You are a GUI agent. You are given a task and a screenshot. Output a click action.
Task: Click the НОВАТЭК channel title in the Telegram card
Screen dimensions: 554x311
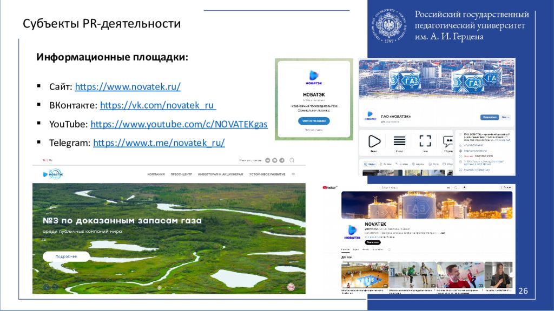314,95
